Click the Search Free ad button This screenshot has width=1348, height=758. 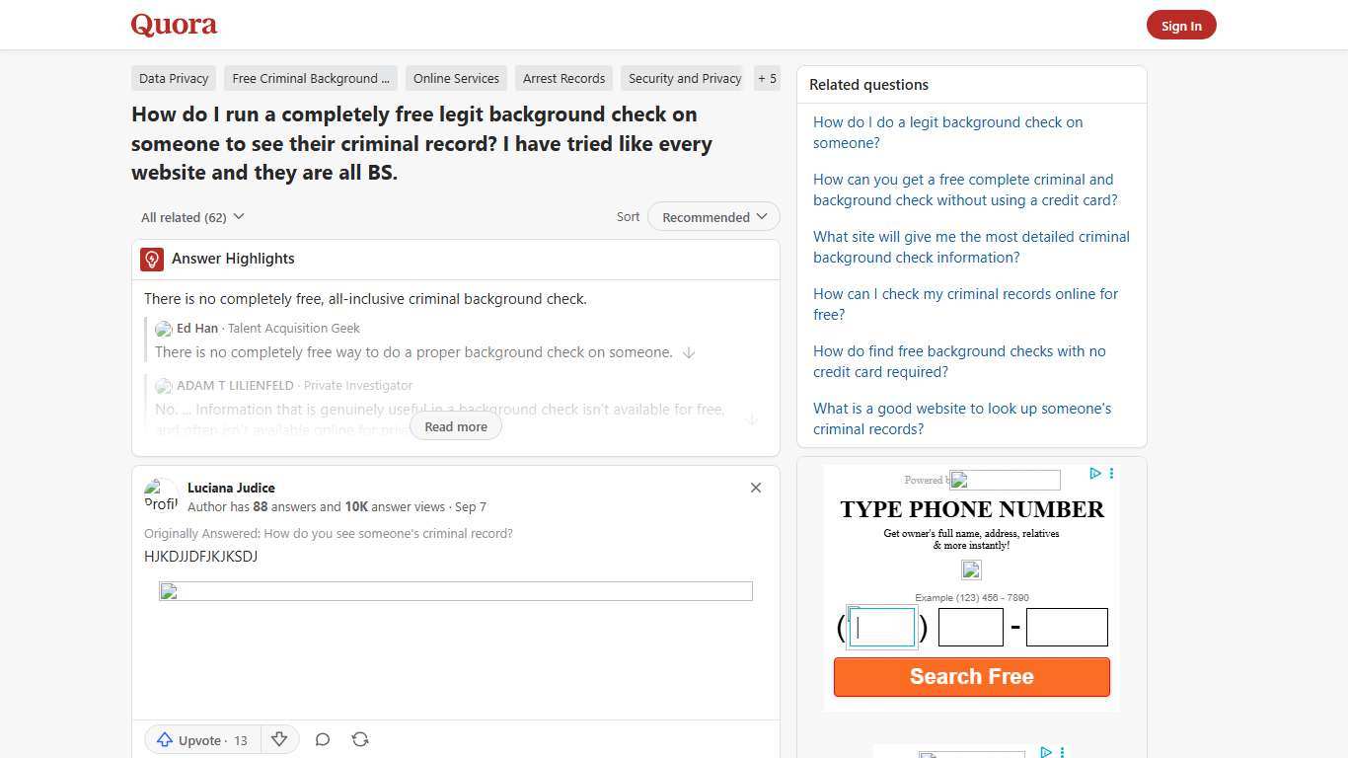pyautogui.click(x=971, y=676)
